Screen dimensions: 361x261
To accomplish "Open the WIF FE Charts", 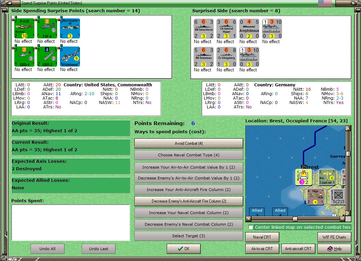I will (334, 237).
